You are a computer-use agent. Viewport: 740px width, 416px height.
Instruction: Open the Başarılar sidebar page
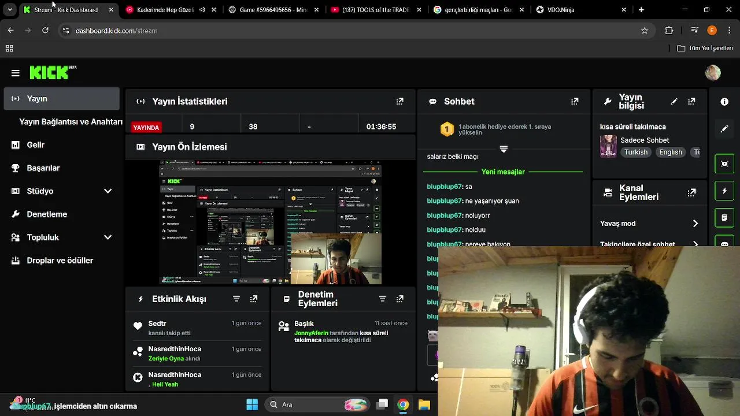tap(61, 168)
